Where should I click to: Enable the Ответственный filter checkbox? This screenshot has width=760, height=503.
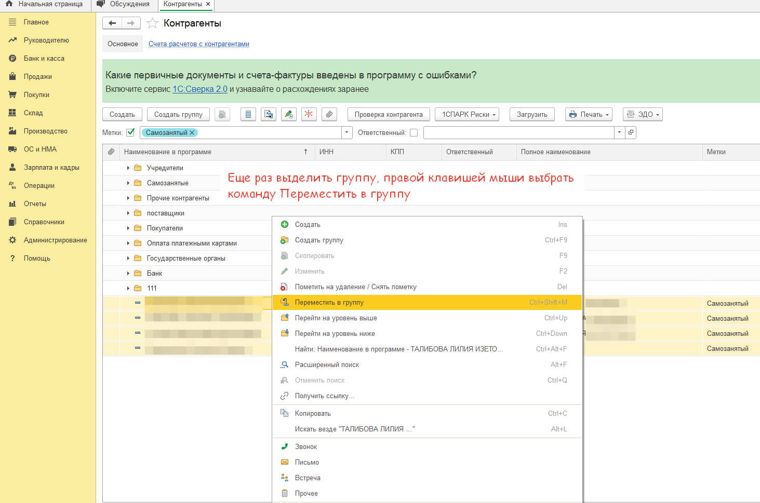point(414,133)
